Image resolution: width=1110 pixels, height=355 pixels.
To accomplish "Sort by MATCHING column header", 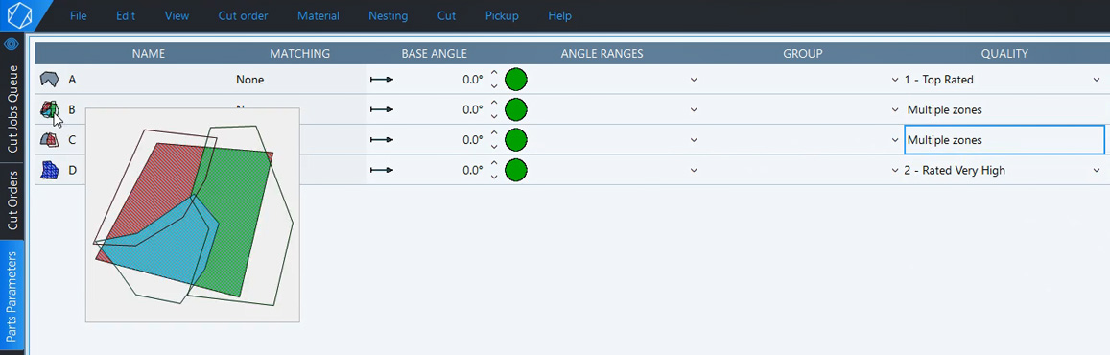I will click(300, 53).
